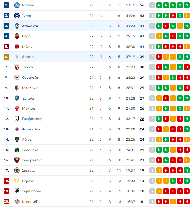The height and width of the screenshot is (207, 195).
Task: Click the Γιουβέντους team name
Action: click(x=32, y=119)
